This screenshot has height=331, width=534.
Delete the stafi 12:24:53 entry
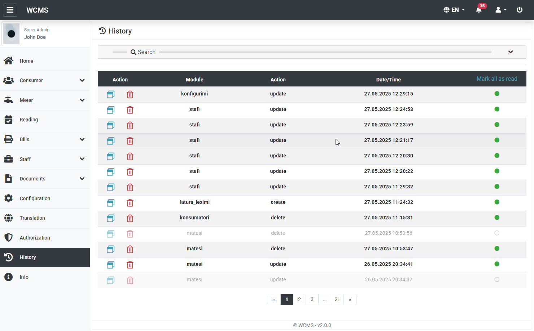130,110
